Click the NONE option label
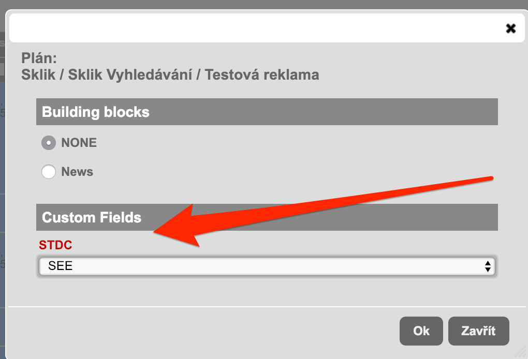 pyautogui.click(x=79, y=143)
